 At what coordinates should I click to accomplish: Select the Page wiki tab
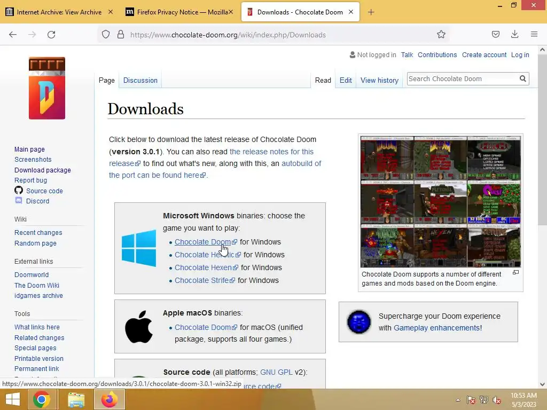107,80
